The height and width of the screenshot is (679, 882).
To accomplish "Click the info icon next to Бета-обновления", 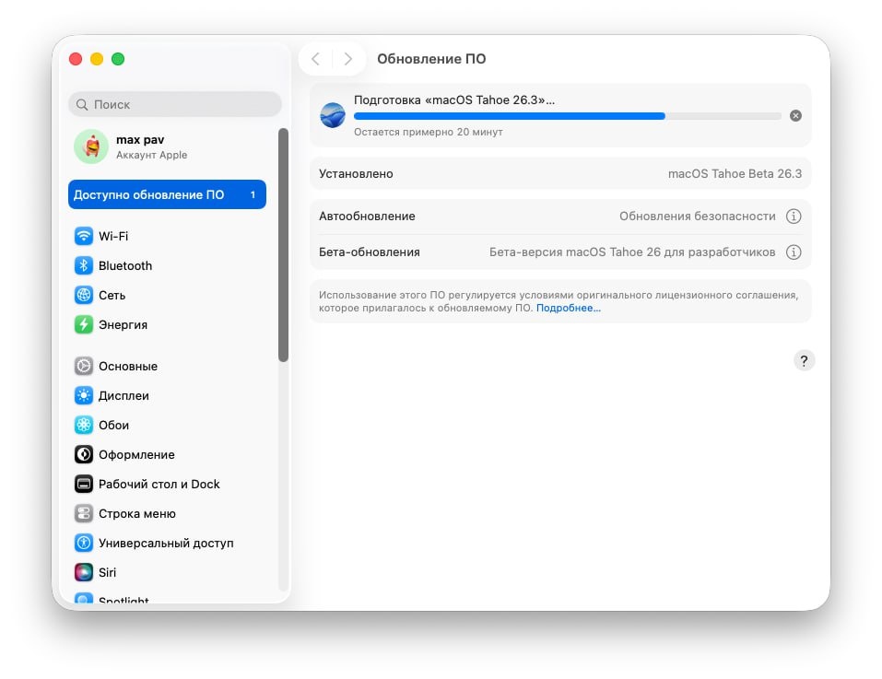I will (x=794, y=252).
